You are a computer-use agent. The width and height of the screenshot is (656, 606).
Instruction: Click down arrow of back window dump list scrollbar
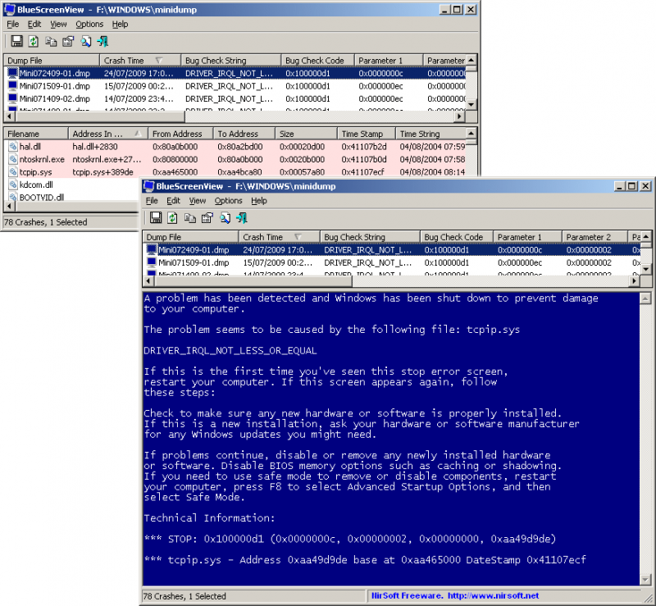tap(471, 104)
